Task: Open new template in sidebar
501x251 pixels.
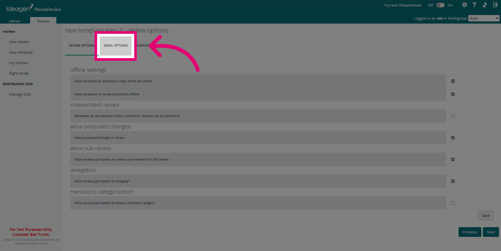Action: tap(21, 52)
